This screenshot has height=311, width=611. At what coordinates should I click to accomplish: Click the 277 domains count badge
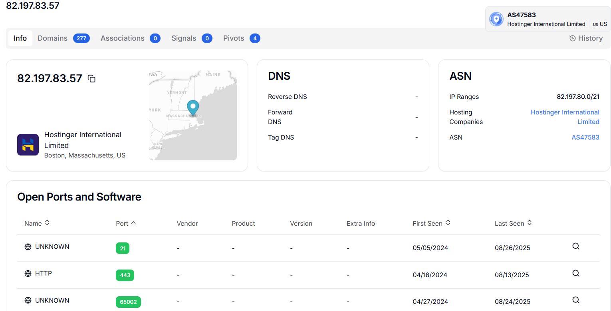(x=81, y=38)
